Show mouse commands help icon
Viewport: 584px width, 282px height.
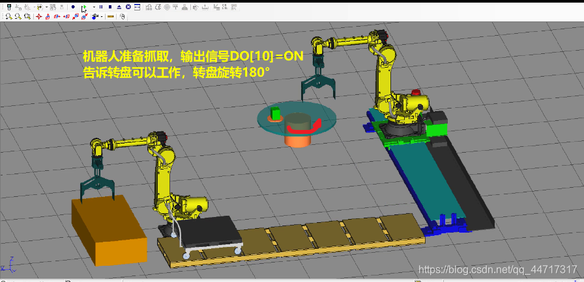(x=123, y=17)
